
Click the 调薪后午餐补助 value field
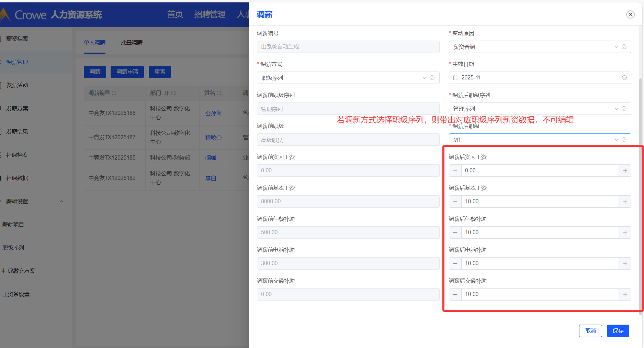(x=540, y=232)
